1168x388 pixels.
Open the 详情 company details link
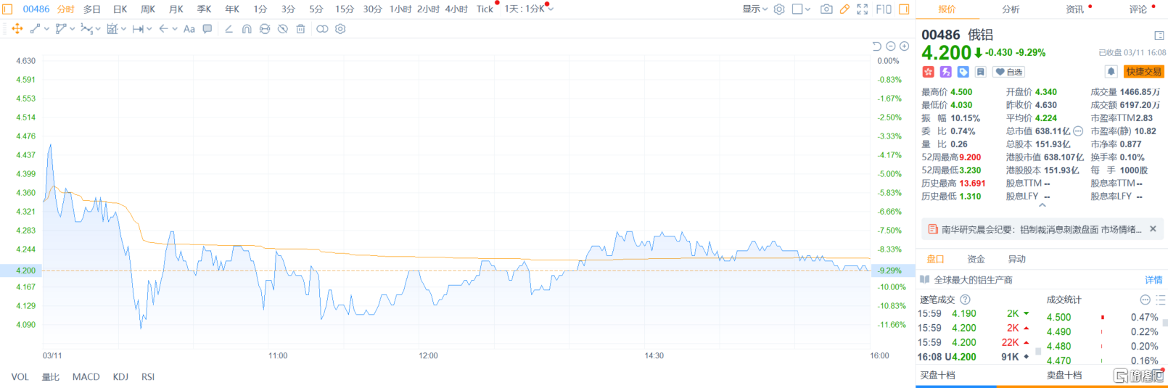1153,280
